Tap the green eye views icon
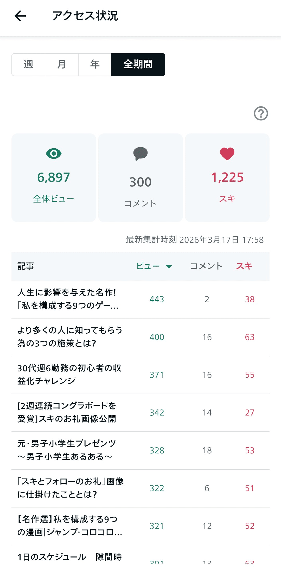 54,154
